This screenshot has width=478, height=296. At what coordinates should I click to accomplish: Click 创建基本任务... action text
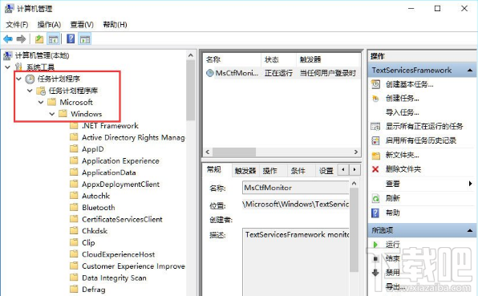pos(409,84)
